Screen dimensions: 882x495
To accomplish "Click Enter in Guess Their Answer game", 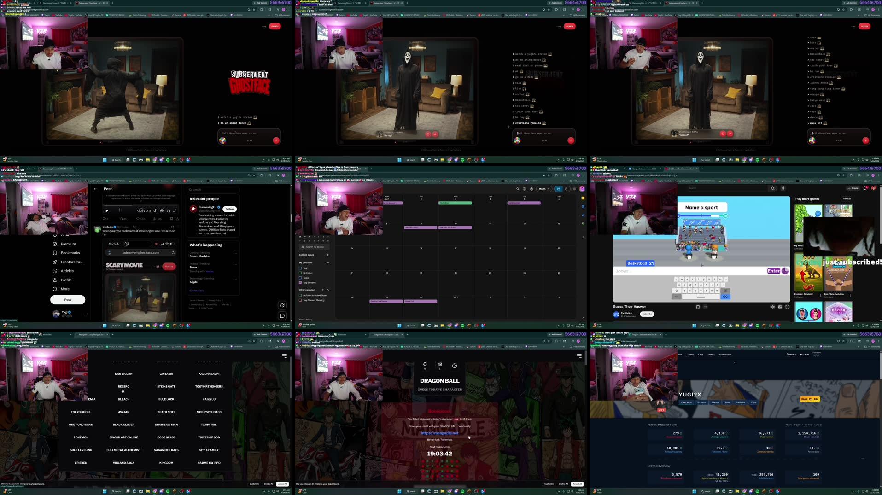I will (x=773, y=271).
